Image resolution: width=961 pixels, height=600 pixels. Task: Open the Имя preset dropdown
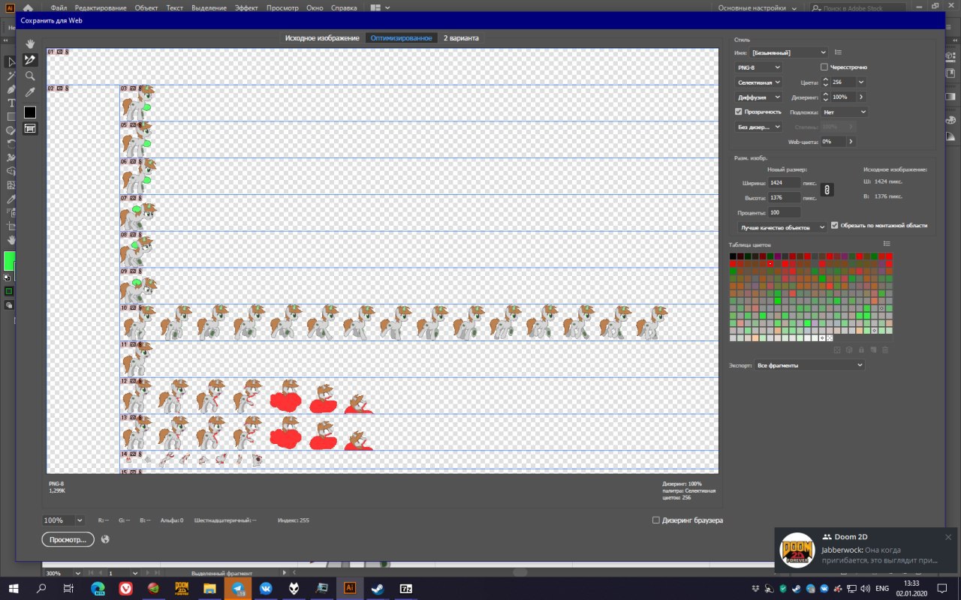[788, 52]
